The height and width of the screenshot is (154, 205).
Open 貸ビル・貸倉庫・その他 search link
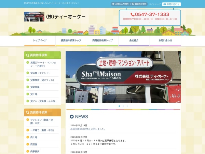pos(43,101)
